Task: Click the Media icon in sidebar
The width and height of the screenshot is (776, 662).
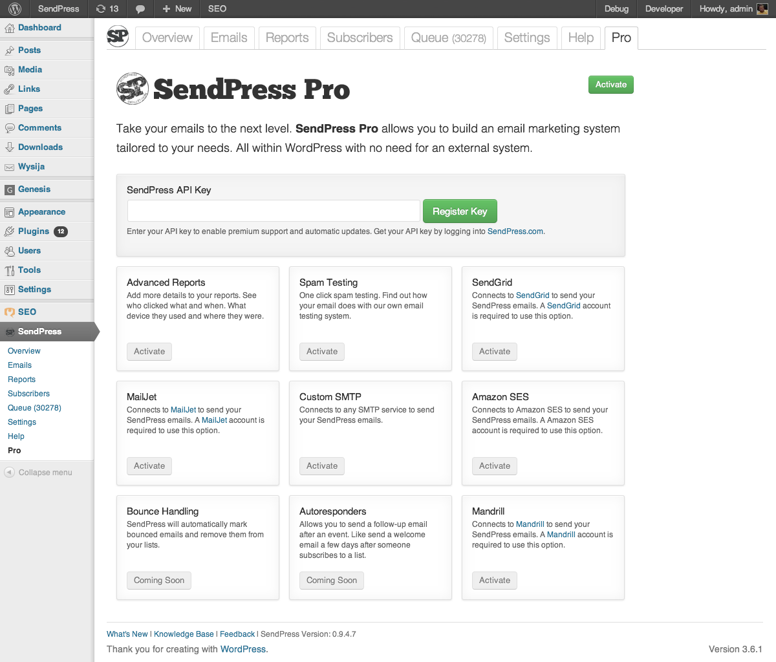Action: [x=10, y=70]
